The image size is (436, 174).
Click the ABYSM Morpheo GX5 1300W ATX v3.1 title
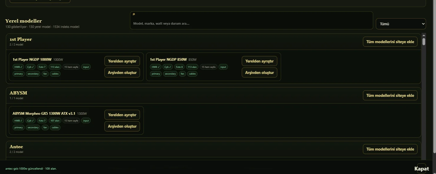pyautogui.click(x=44, y=113)
